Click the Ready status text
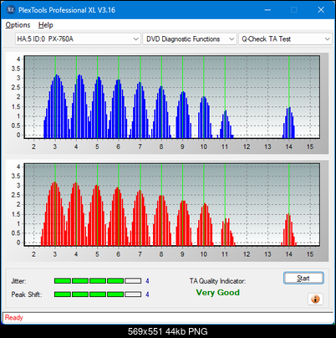Screen dimensions: 336x338 click(x=14, y=318)
